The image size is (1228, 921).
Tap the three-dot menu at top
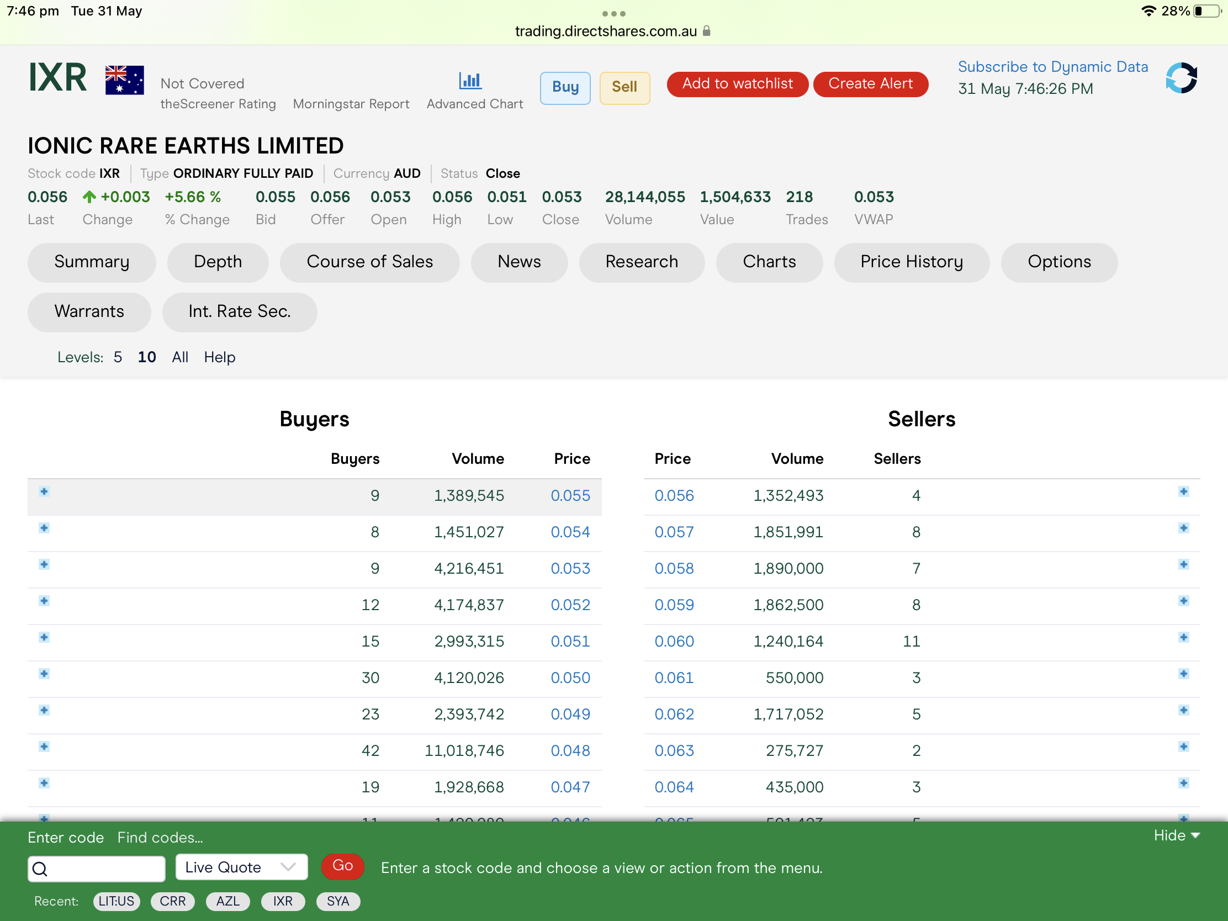613,13
